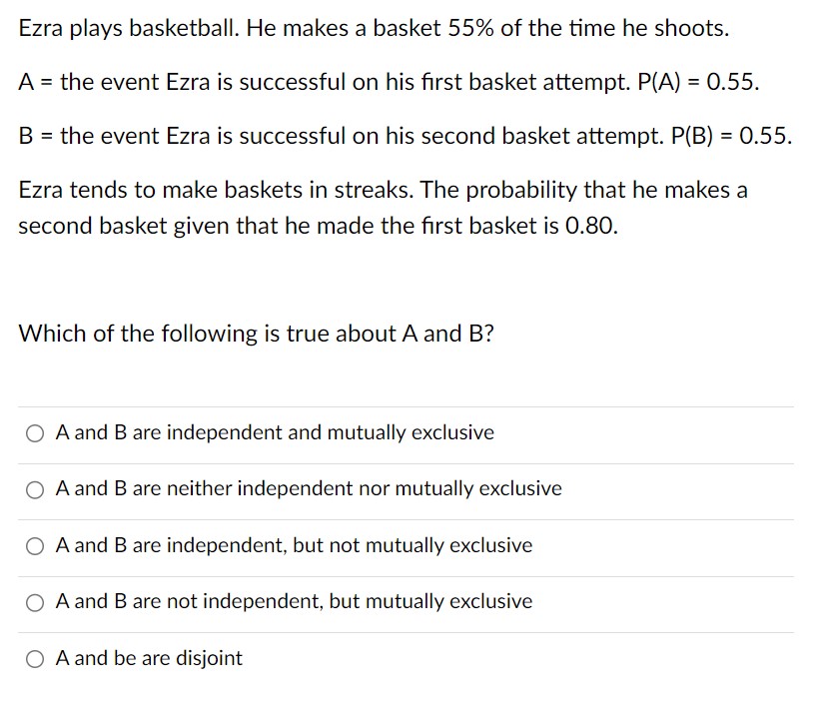The width and height of the screenshot is (818, 711).
Task: Click the fourth answer option's label
Action: (x=294, y=601)
